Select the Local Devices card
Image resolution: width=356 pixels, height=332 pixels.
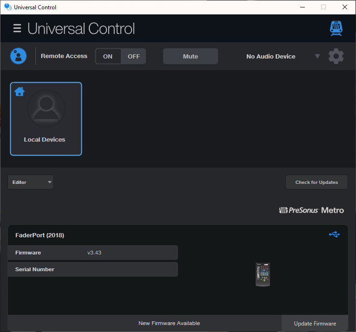[x=46, y=119]
